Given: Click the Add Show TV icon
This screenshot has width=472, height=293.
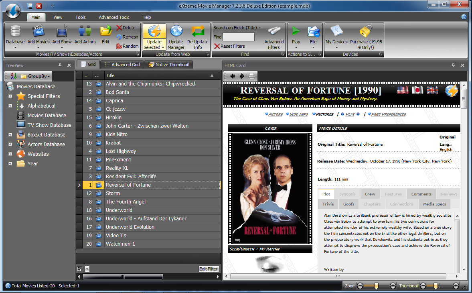Looking at the screenshot, I should pos(62,31).
